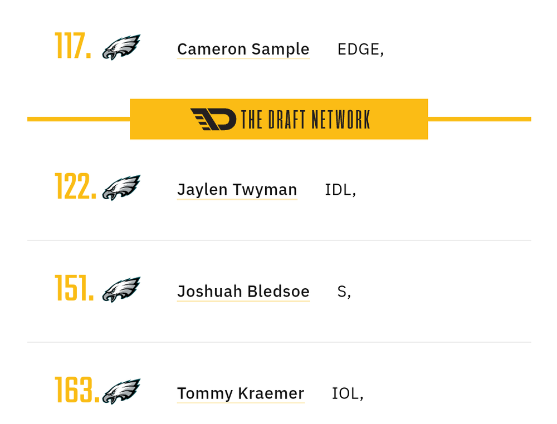This screenshot has width=557, height=424.
Task: Click the yellow line right of banner
Action: 479,119
